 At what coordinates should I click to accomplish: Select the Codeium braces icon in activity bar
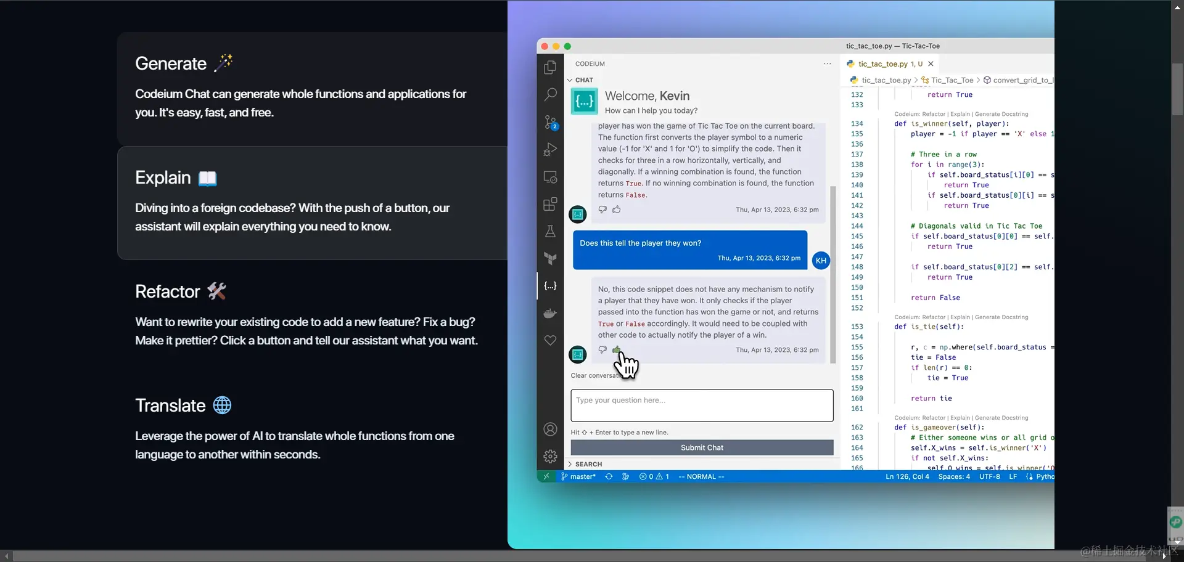coord(550,286)
